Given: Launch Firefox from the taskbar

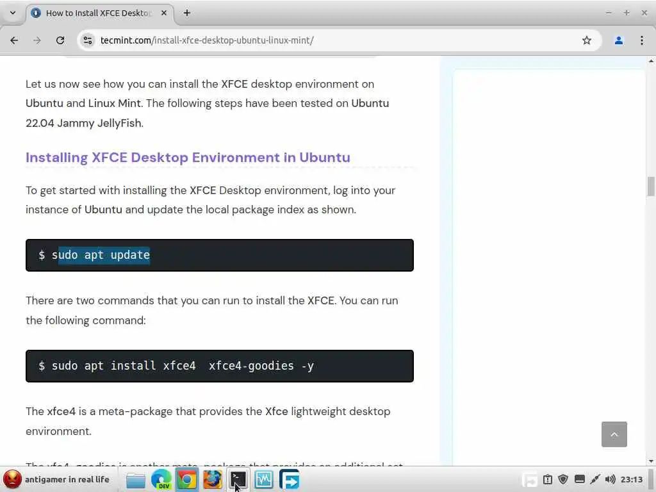Looking at the screenshot, I should pos(213,479).
